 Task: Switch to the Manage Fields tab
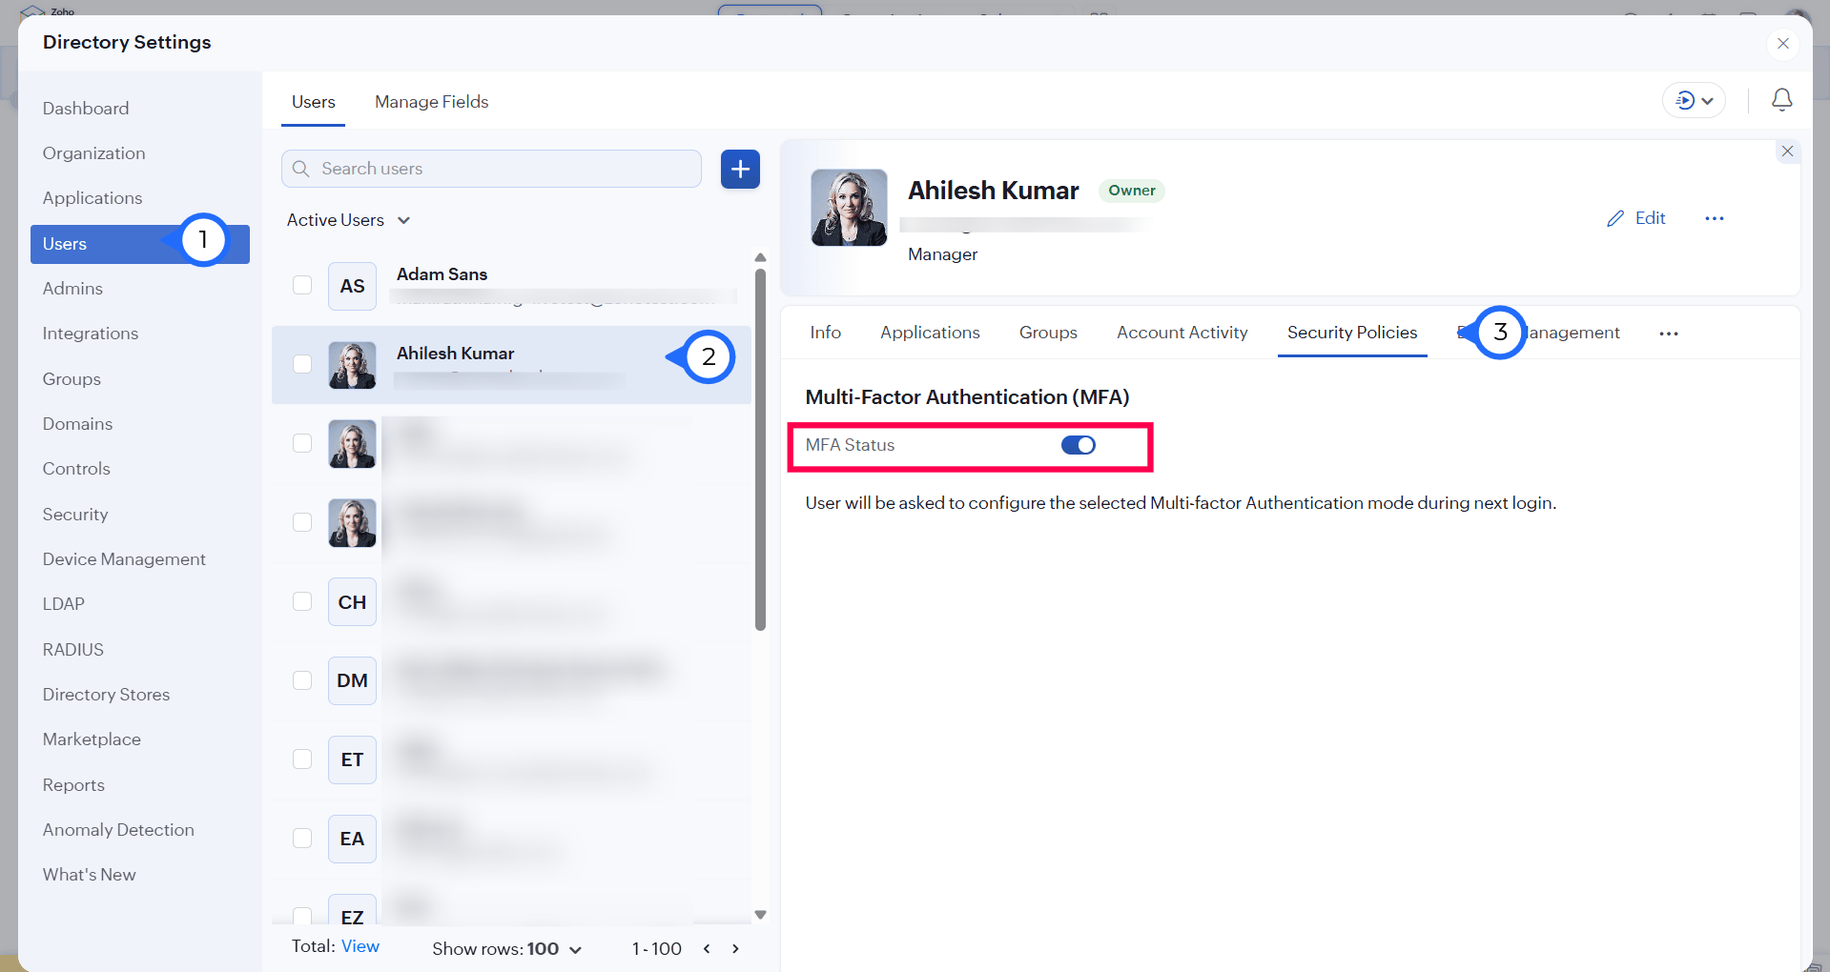coord(431,102)
